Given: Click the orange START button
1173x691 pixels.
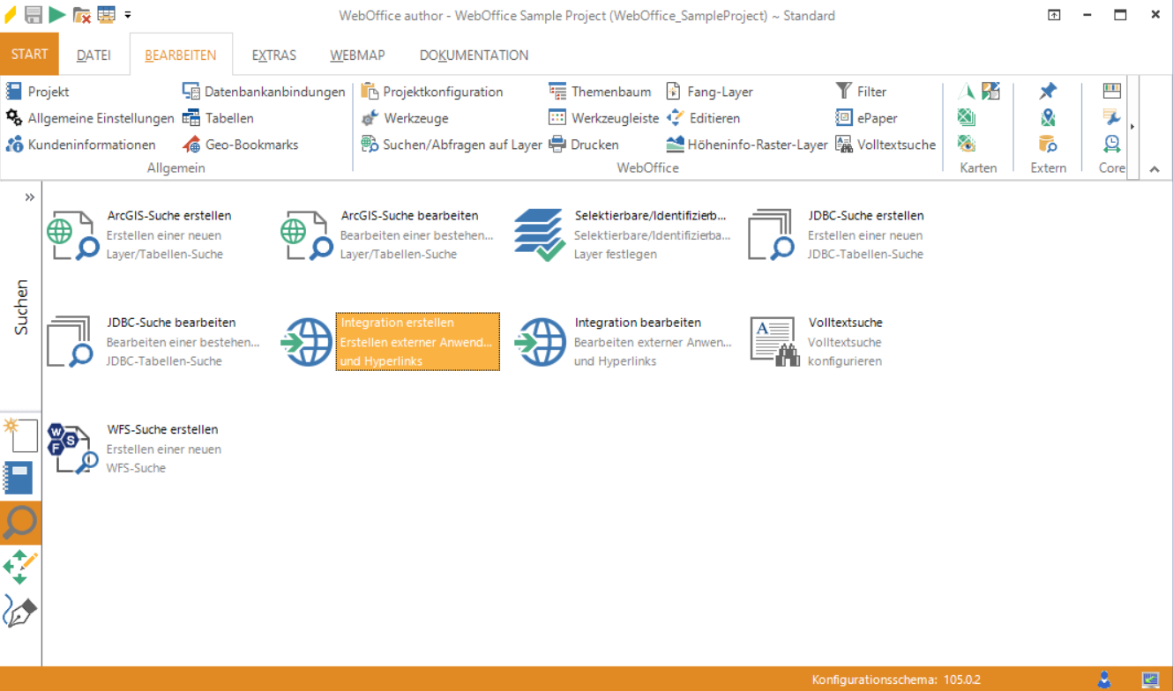Looking at the screenshot, I should [x=29, y=54].
